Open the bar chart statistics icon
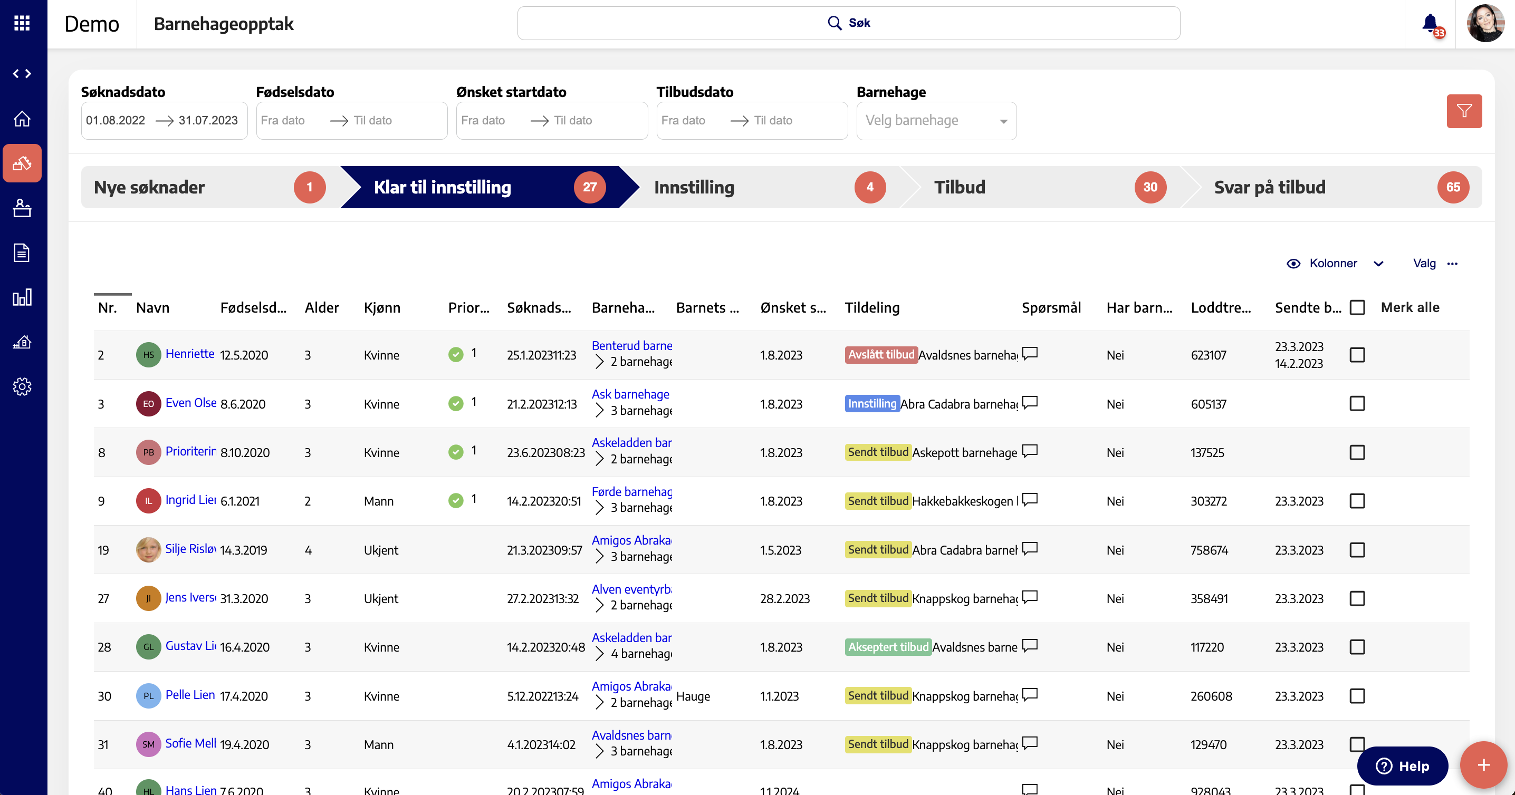Screen dimensions: 1515x795 pyautogui.click(x=22, y=297)
